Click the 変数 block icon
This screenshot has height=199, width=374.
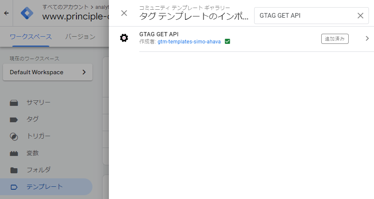coord(14,153)
